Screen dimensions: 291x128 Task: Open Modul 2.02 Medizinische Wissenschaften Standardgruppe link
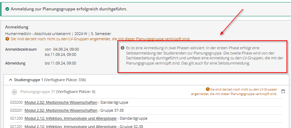pyautogui.click(x=61, y=102)
